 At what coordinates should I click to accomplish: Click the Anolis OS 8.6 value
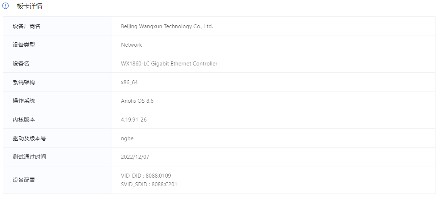137,101
